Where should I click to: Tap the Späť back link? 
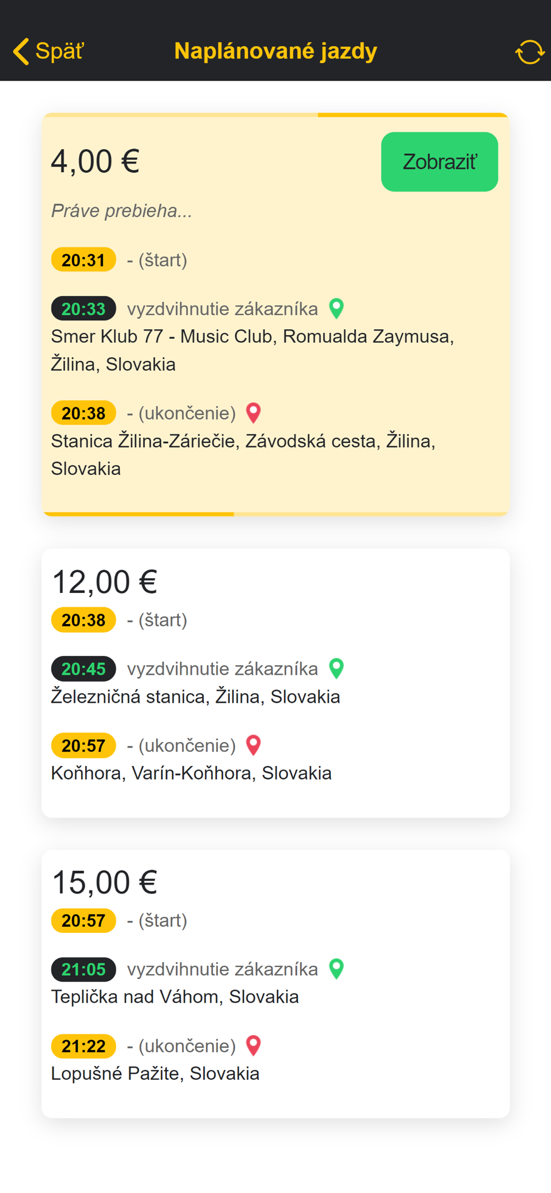(x=59, y=51)
